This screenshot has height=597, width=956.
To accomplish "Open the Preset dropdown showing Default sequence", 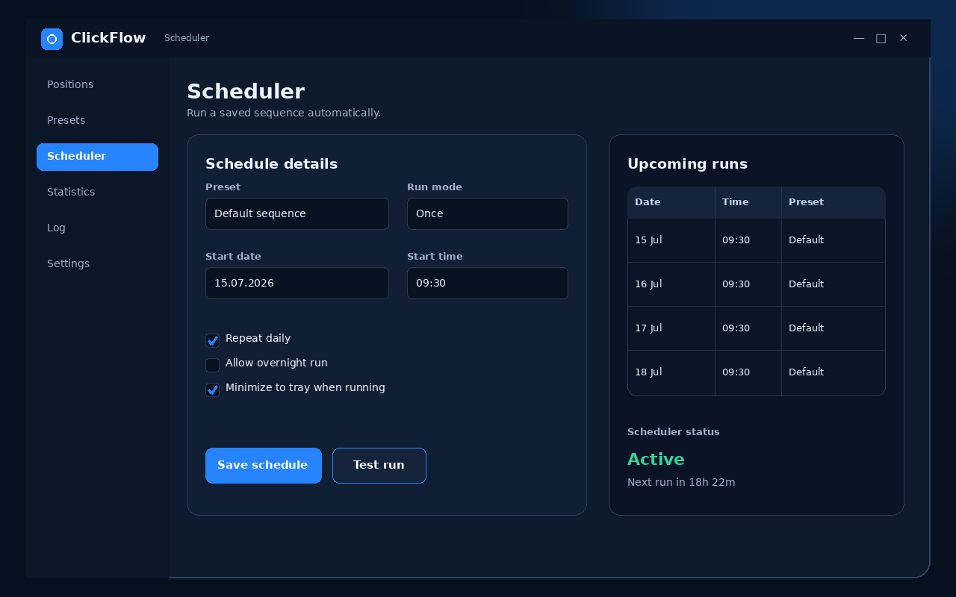I will [x=297, y=213].
